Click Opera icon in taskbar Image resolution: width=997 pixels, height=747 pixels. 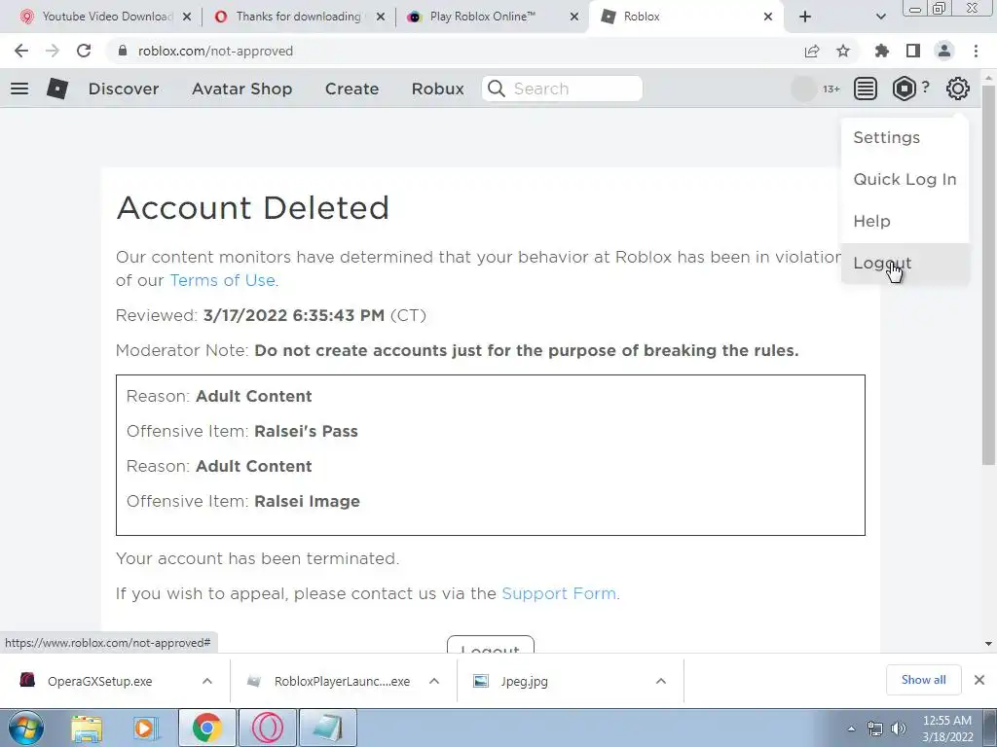pyautogui.click(x=267, y=728)
